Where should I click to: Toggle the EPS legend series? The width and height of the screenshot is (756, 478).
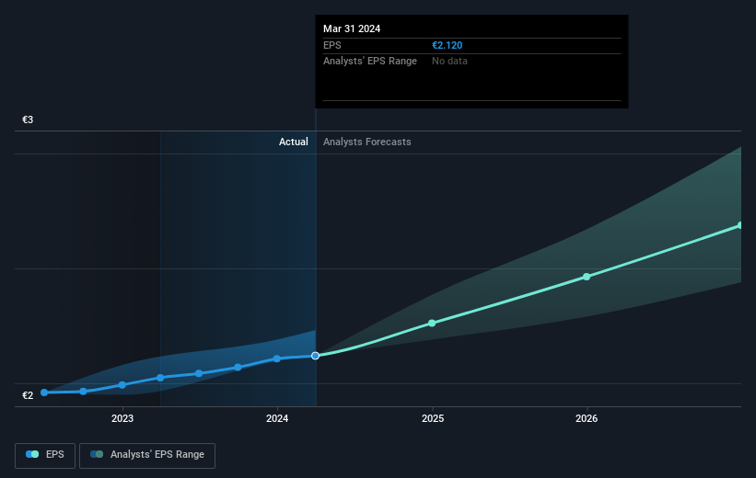click(x=45, y=455)
